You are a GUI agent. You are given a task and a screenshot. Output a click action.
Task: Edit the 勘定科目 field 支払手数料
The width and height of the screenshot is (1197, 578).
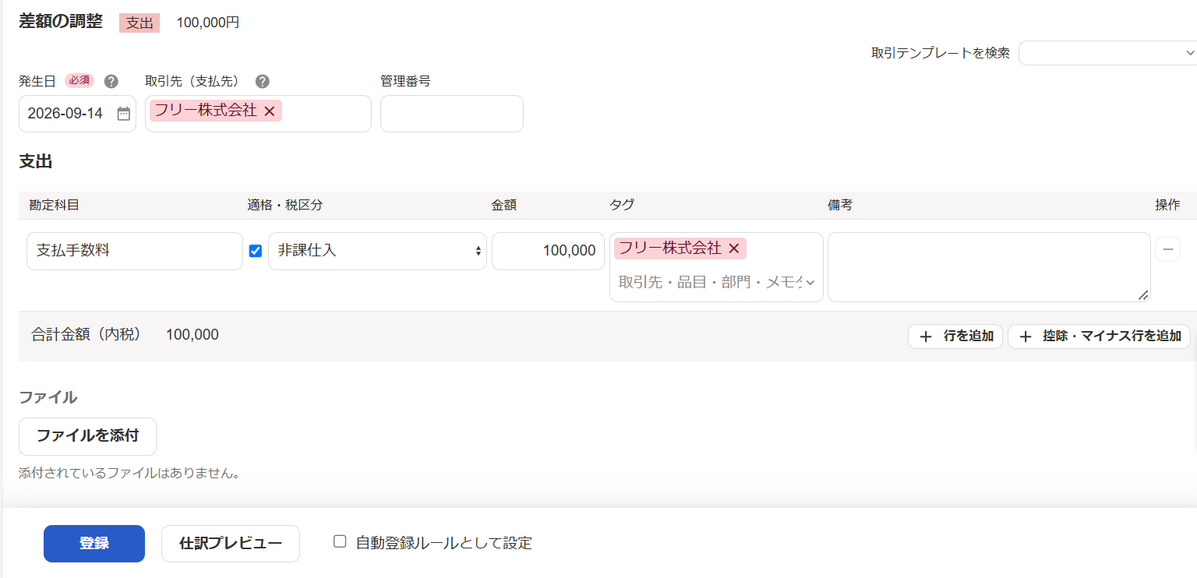click(x=135, y=251)
